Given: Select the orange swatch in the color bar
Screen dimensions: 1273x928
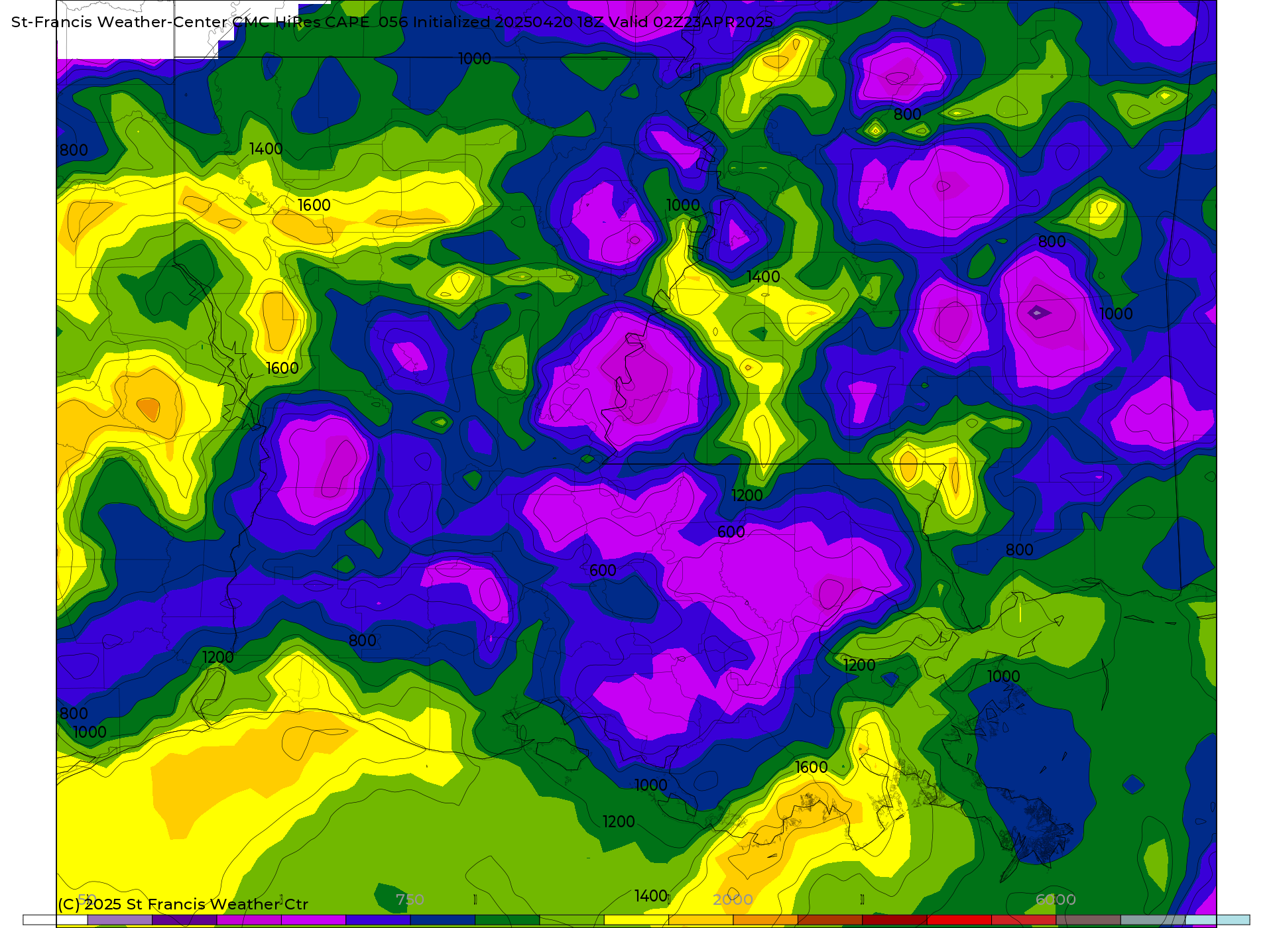Looking at the screenshot, I should (765, 920).
